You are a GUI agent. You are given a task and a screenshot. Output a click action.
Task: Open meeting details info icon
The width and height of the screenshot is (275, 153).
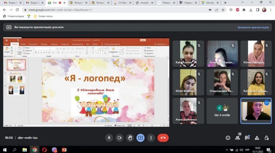click(x=228, y=138)
